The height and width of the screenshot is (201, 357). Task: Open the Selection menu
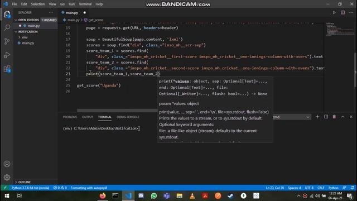pyautogui.click(x=38, y=4)
